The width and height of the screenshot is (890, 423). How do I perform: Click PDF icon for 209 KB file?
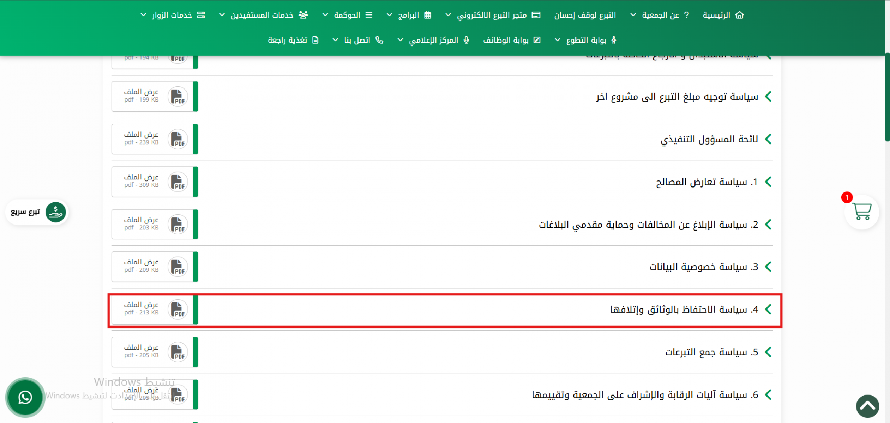pos(178,267)
